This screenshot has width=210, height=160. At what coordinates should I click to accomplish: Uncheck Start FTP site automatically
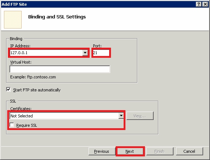[x=8, y=90]
